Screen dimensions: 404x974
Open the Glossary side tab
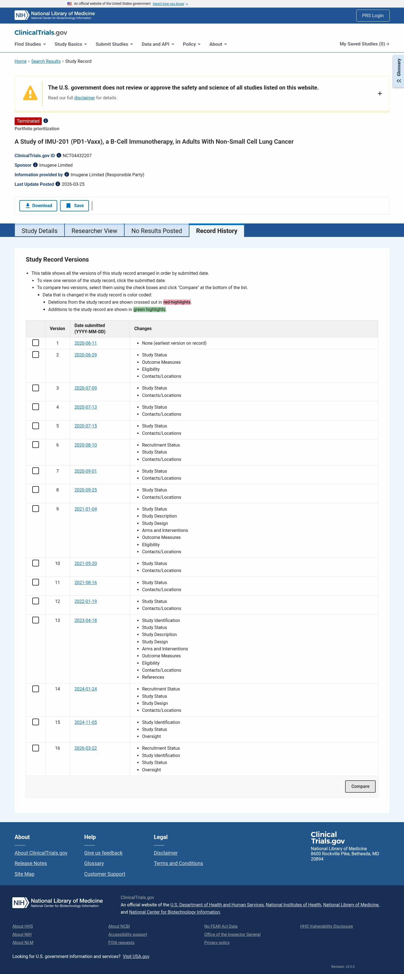[x=398, y=68]
